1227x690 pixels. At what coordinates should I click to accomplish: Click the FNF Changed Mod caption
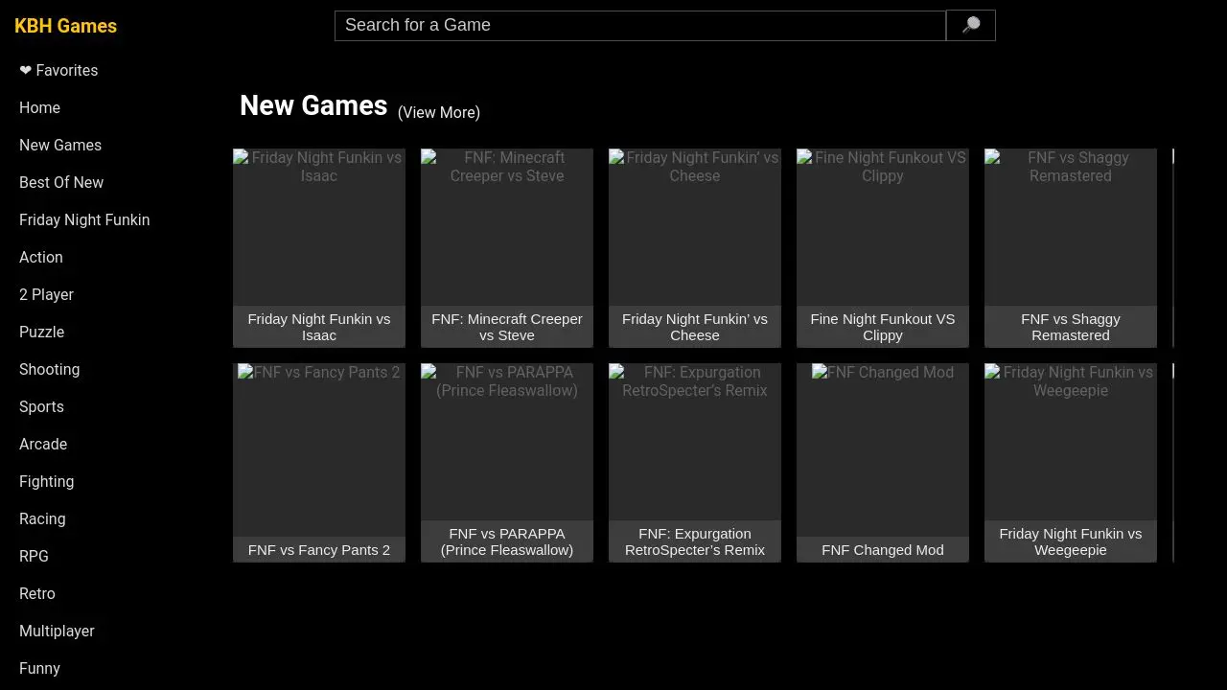click(x=883, y=550)
